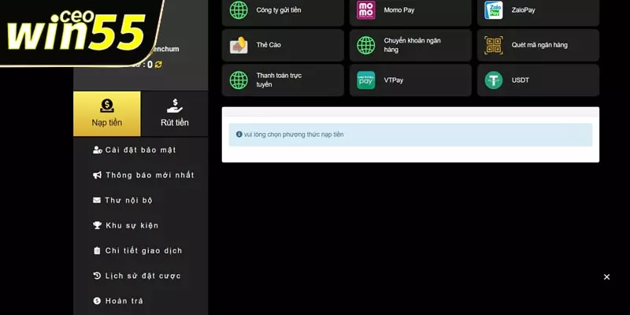Open Thư nội bộ inbox
The height and width of the screenshot is (315, 630).
pyautogui.click(x=128, y=200)
